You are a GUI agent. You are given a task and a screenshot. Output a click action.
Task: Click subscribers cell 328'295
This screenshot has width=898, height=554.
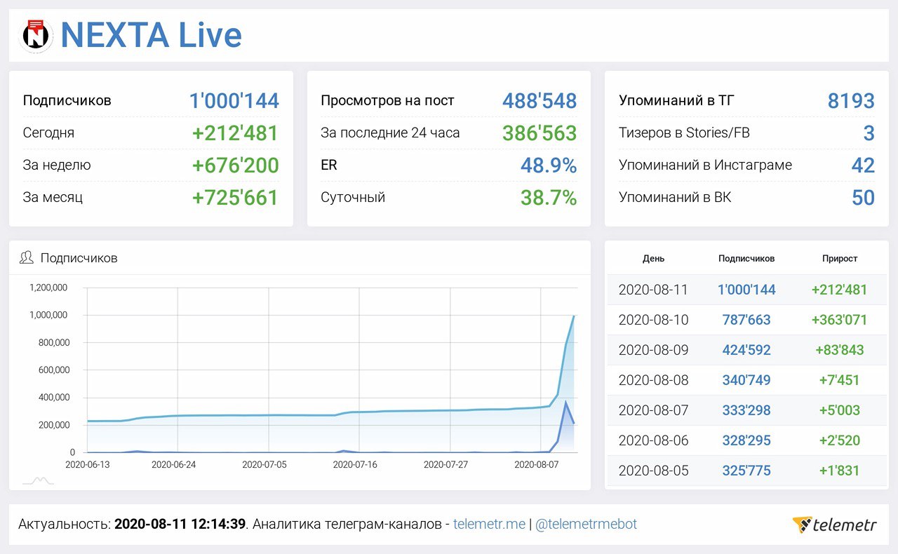[746, 440]
